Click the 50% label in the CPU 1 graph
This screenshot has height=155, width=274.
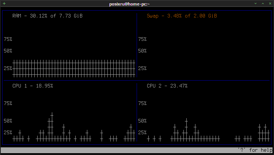[x=8, y=121]
